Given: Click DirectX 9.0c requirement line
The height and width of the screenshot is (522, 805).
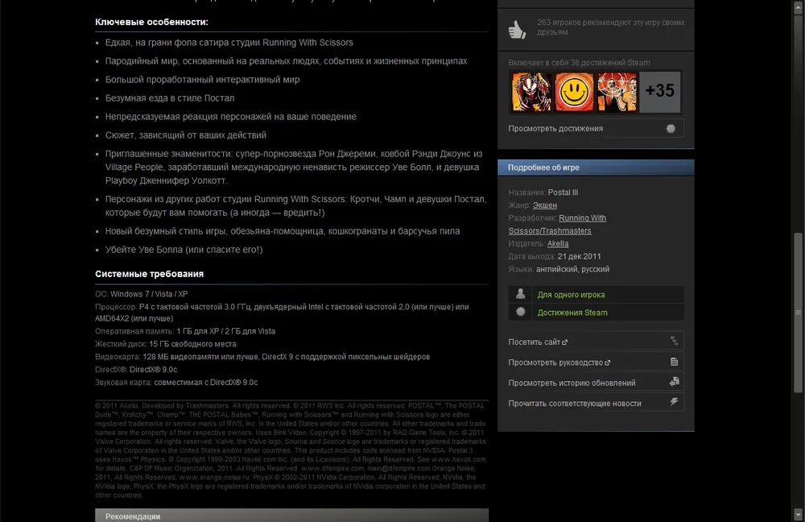Looking at the screenshot, I should coord(136,370).
